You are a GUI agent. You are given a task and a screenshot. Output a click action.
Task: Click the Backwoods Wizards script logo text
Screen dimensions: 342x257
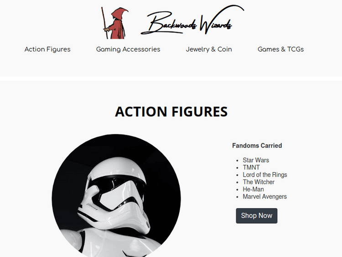(x=192, y=20)
